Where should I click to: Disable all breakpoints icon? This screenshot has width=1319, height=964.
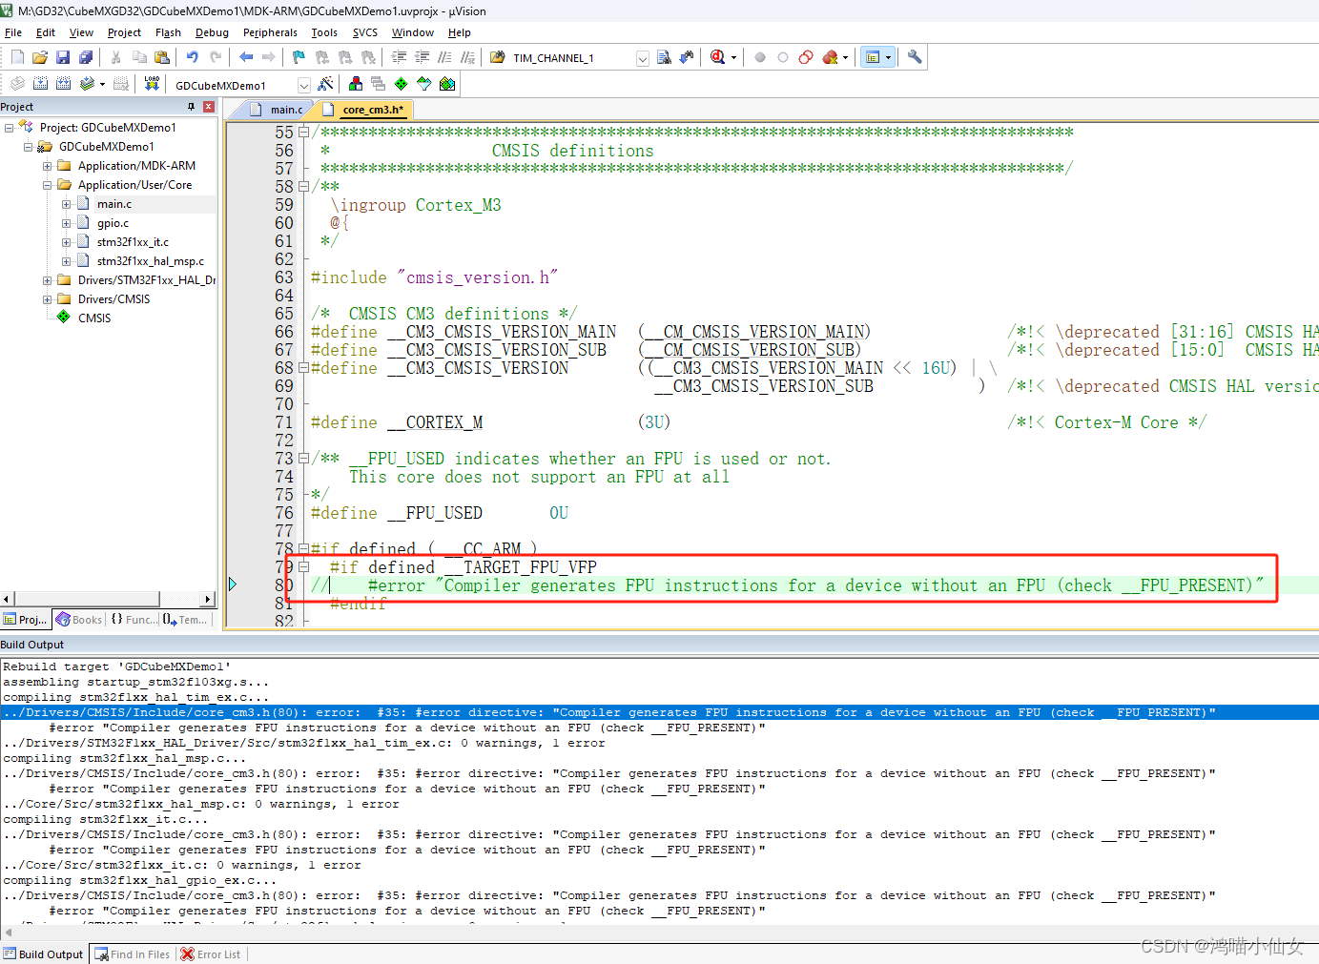(x=806, y=57)
